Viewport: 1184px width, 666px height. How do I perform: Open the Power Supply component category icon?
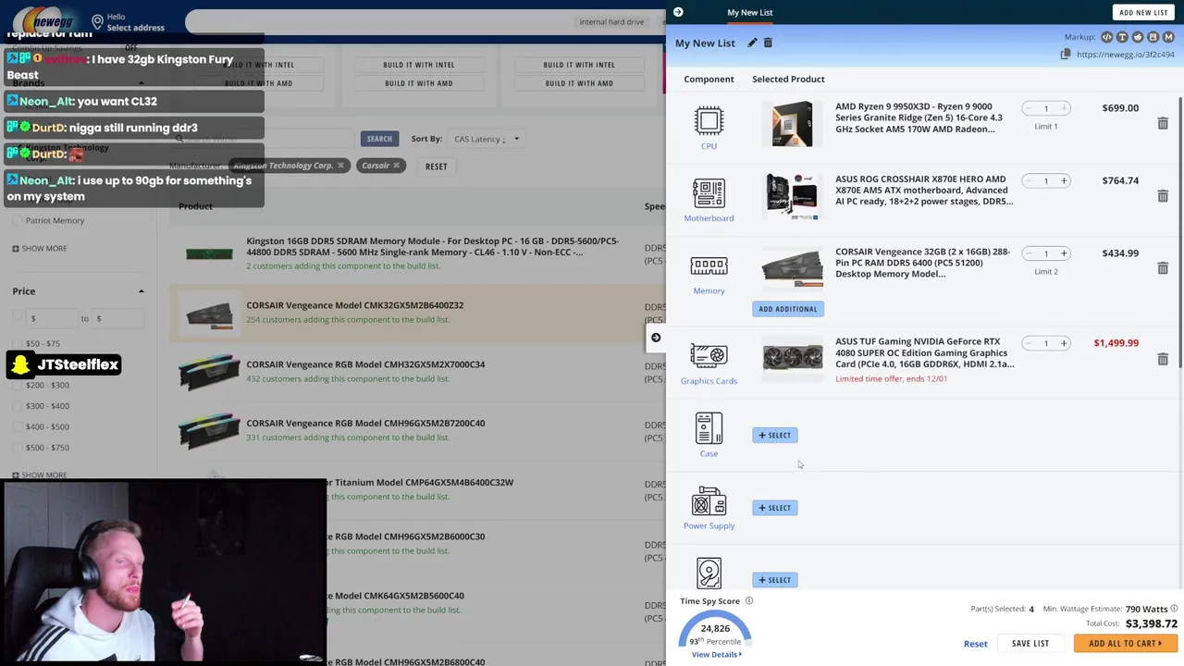point(709,501)
